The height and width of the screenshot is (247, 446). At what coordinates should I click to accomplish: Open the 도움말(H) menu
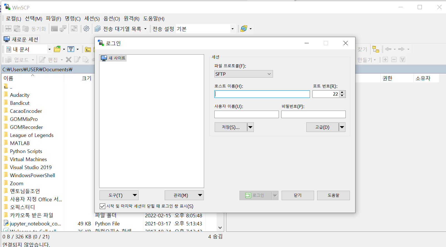(x=154, y=19)
